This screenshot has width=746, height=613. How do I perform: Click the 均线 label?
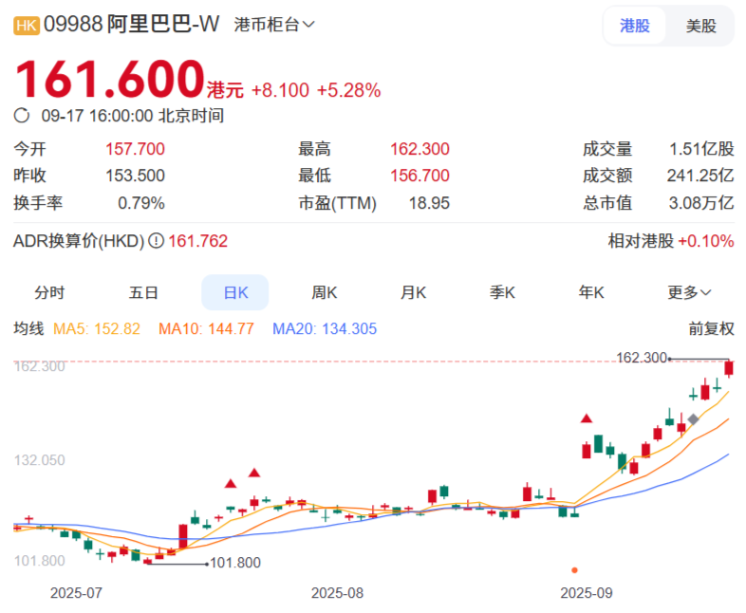point(28,328)
